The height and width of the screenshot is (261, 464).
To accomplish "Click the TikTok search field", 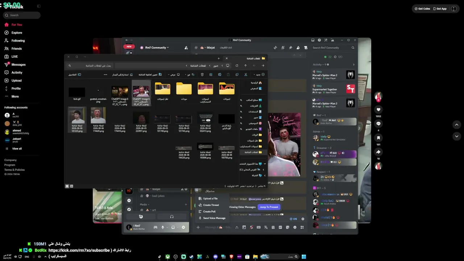I will [x=22, y=15].
